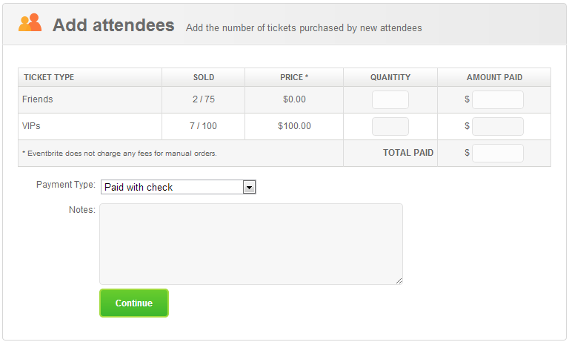Select the VIPs ticket type row label
This screenshot has height=342, width=569.
31,126
